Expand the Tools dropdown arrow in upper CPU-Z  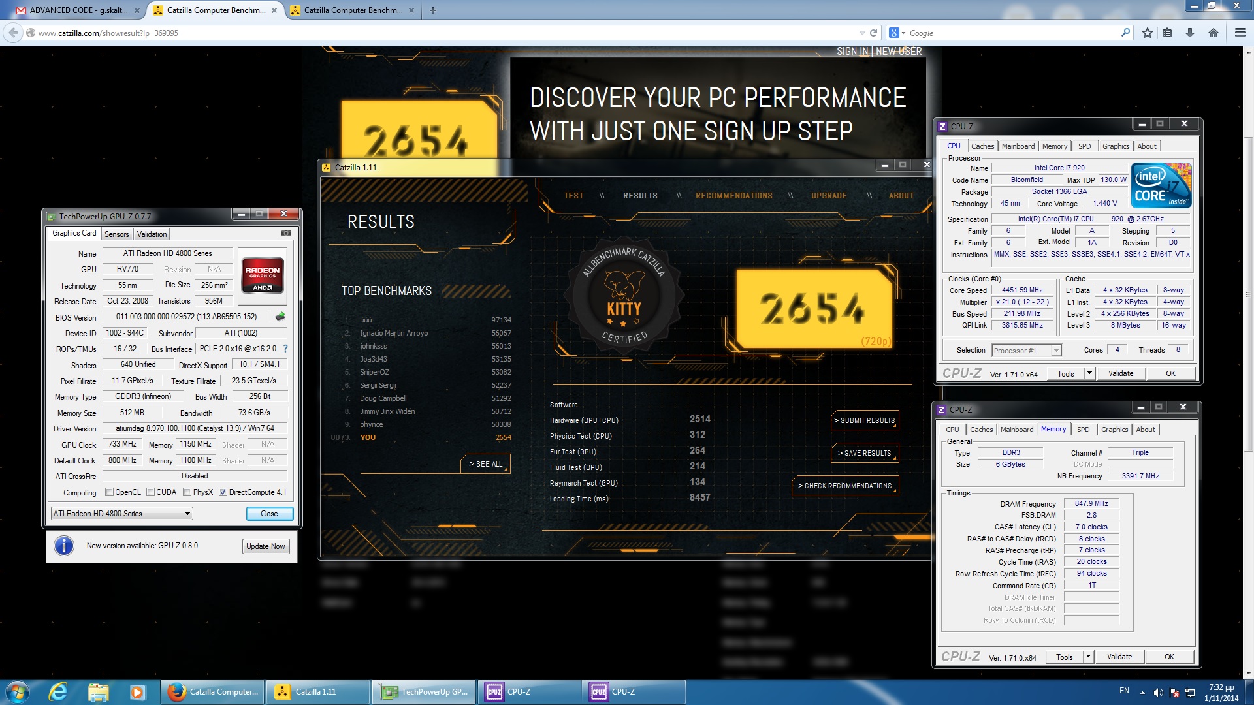[x=1089, y=373]
